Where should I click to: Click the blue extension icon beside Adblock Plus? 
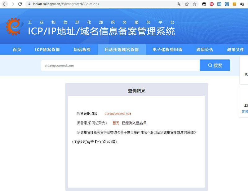click(x=219, y=4)
